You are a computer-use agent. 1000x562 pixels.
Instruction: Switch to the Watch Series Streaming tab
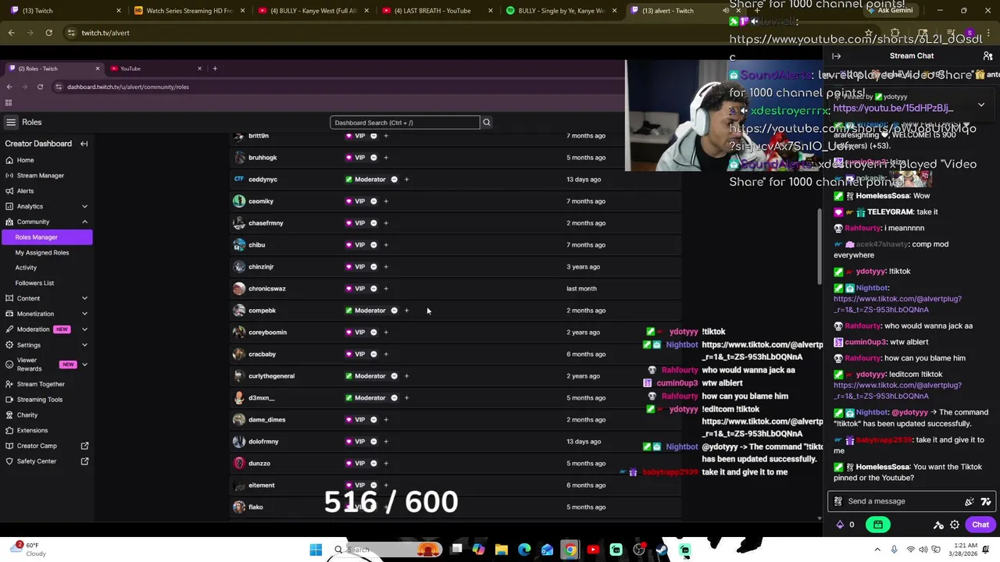pyautogui.click(x=190, y=11)
